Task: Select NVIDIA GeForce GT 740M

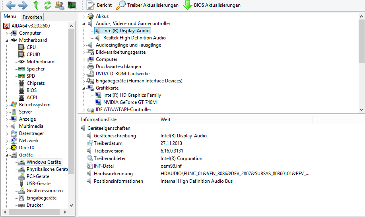Action: point(130,102)
